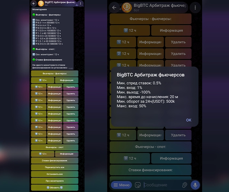Tap Удалить for monitoring 4 in the left phone
The width and height of the screenshot is (229, 192).
[71, 107]
